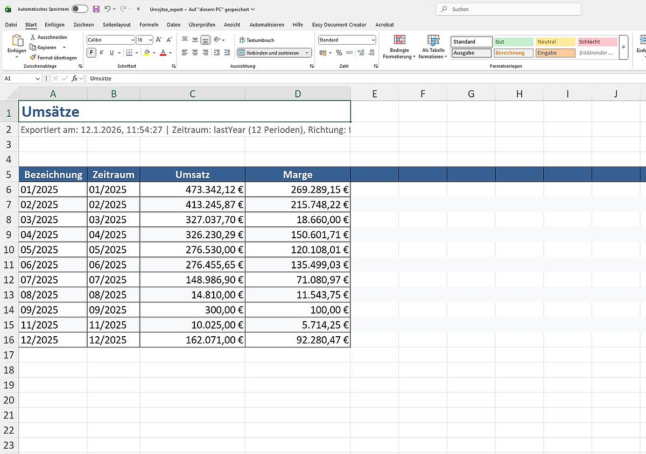646x454 pixels.
Task: Toggle bold formatting F button
Action: (x=92, y=53)
